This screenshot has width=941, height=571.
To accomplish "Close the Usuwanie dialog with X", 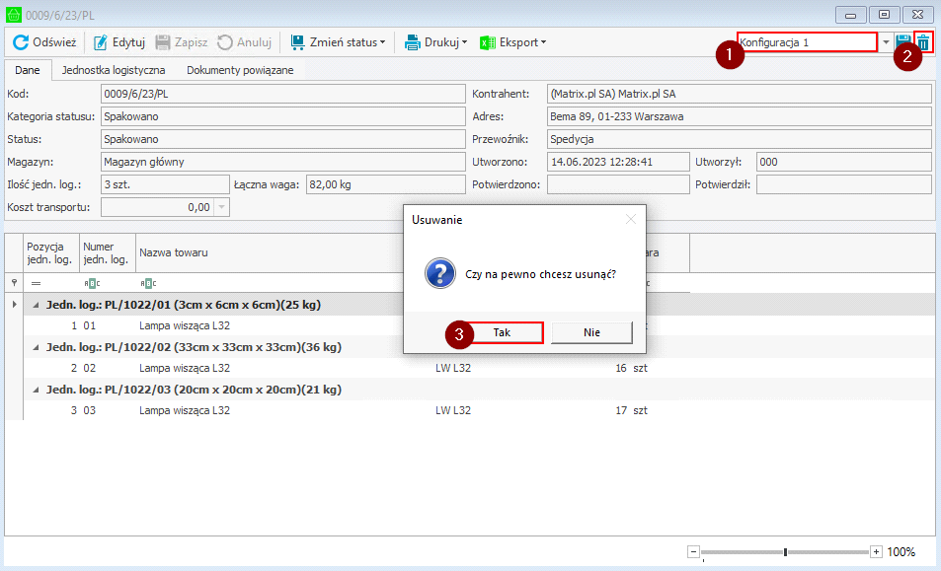I will click(631, 219).
